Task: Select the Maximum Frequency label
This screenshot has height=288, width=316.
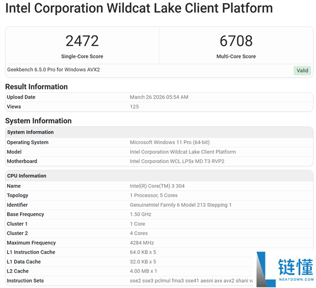Action: pos(31,243)
